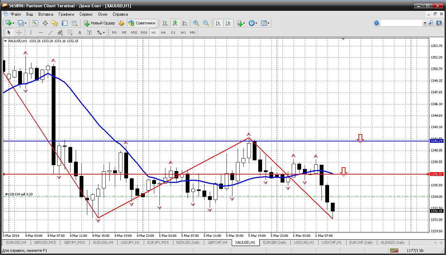Expand the new chart dropdown arrow
The width and height of the screenshot is (446, 255).
point(13,23)
